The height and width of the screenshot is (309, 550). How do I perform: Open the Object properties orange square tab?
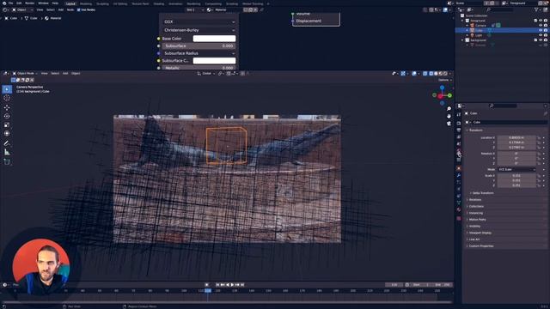pos(458,168)
